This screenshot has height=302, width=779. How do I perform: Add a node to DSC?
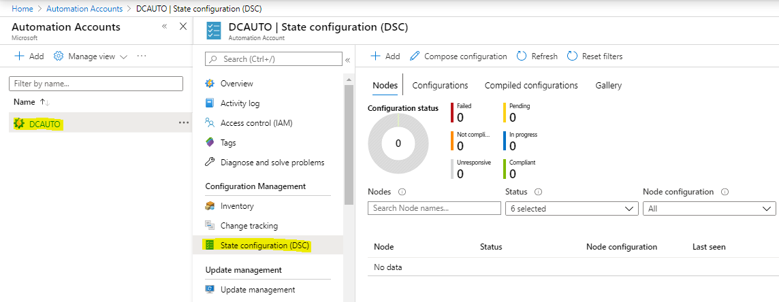(385, 56)
